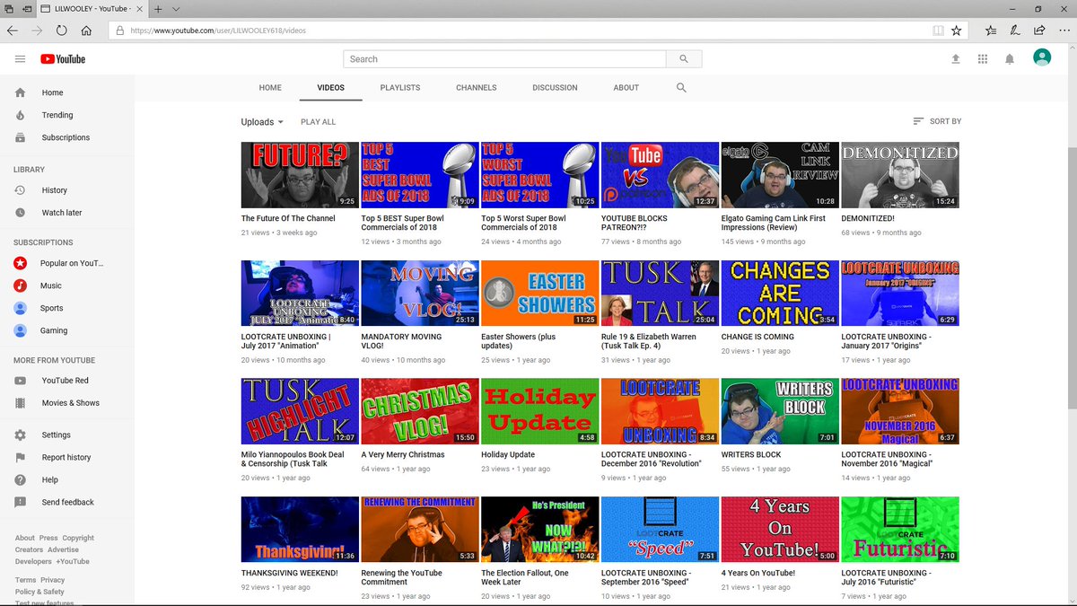The height and width of the screenshot is (606, 1077).
Task: Open browser Settings and more menu
Action: (x=1063, y=30)
